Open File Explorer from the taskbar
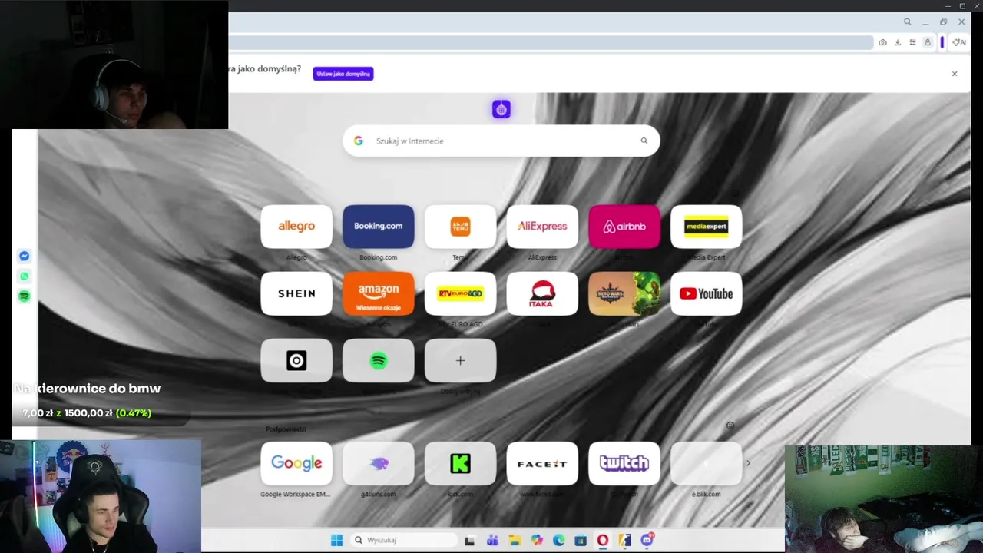 pyautogui.click(x=515, y=541)
